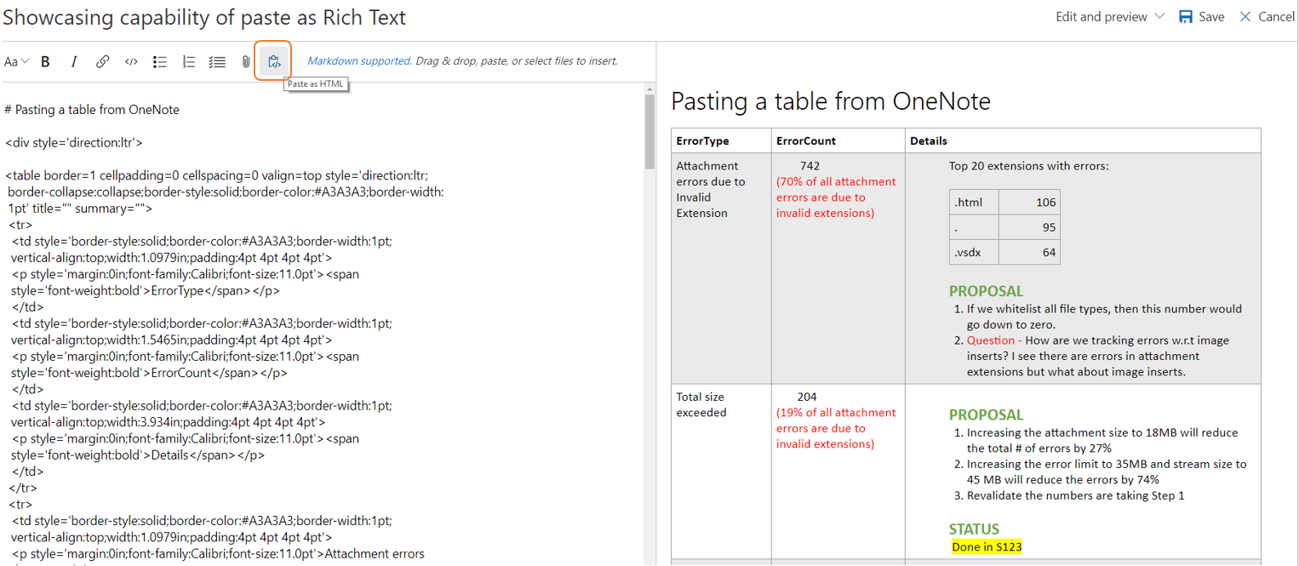Open the Aa heading size dropdown
1299x566 pixels.
pyautogui.click(x=16, y=61)
